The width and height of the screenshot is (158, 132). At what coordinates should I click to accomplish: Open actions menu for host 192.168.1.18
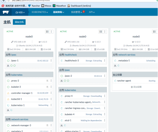point(51,32)
